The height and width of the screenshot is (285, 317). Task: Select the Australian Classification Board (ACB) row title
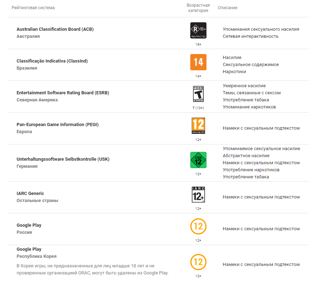pyautogui.click(x=55, y=29)
